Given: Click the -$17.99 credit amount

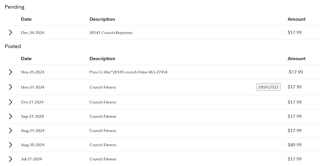Looking at the screenshot, I should (295, 72).
